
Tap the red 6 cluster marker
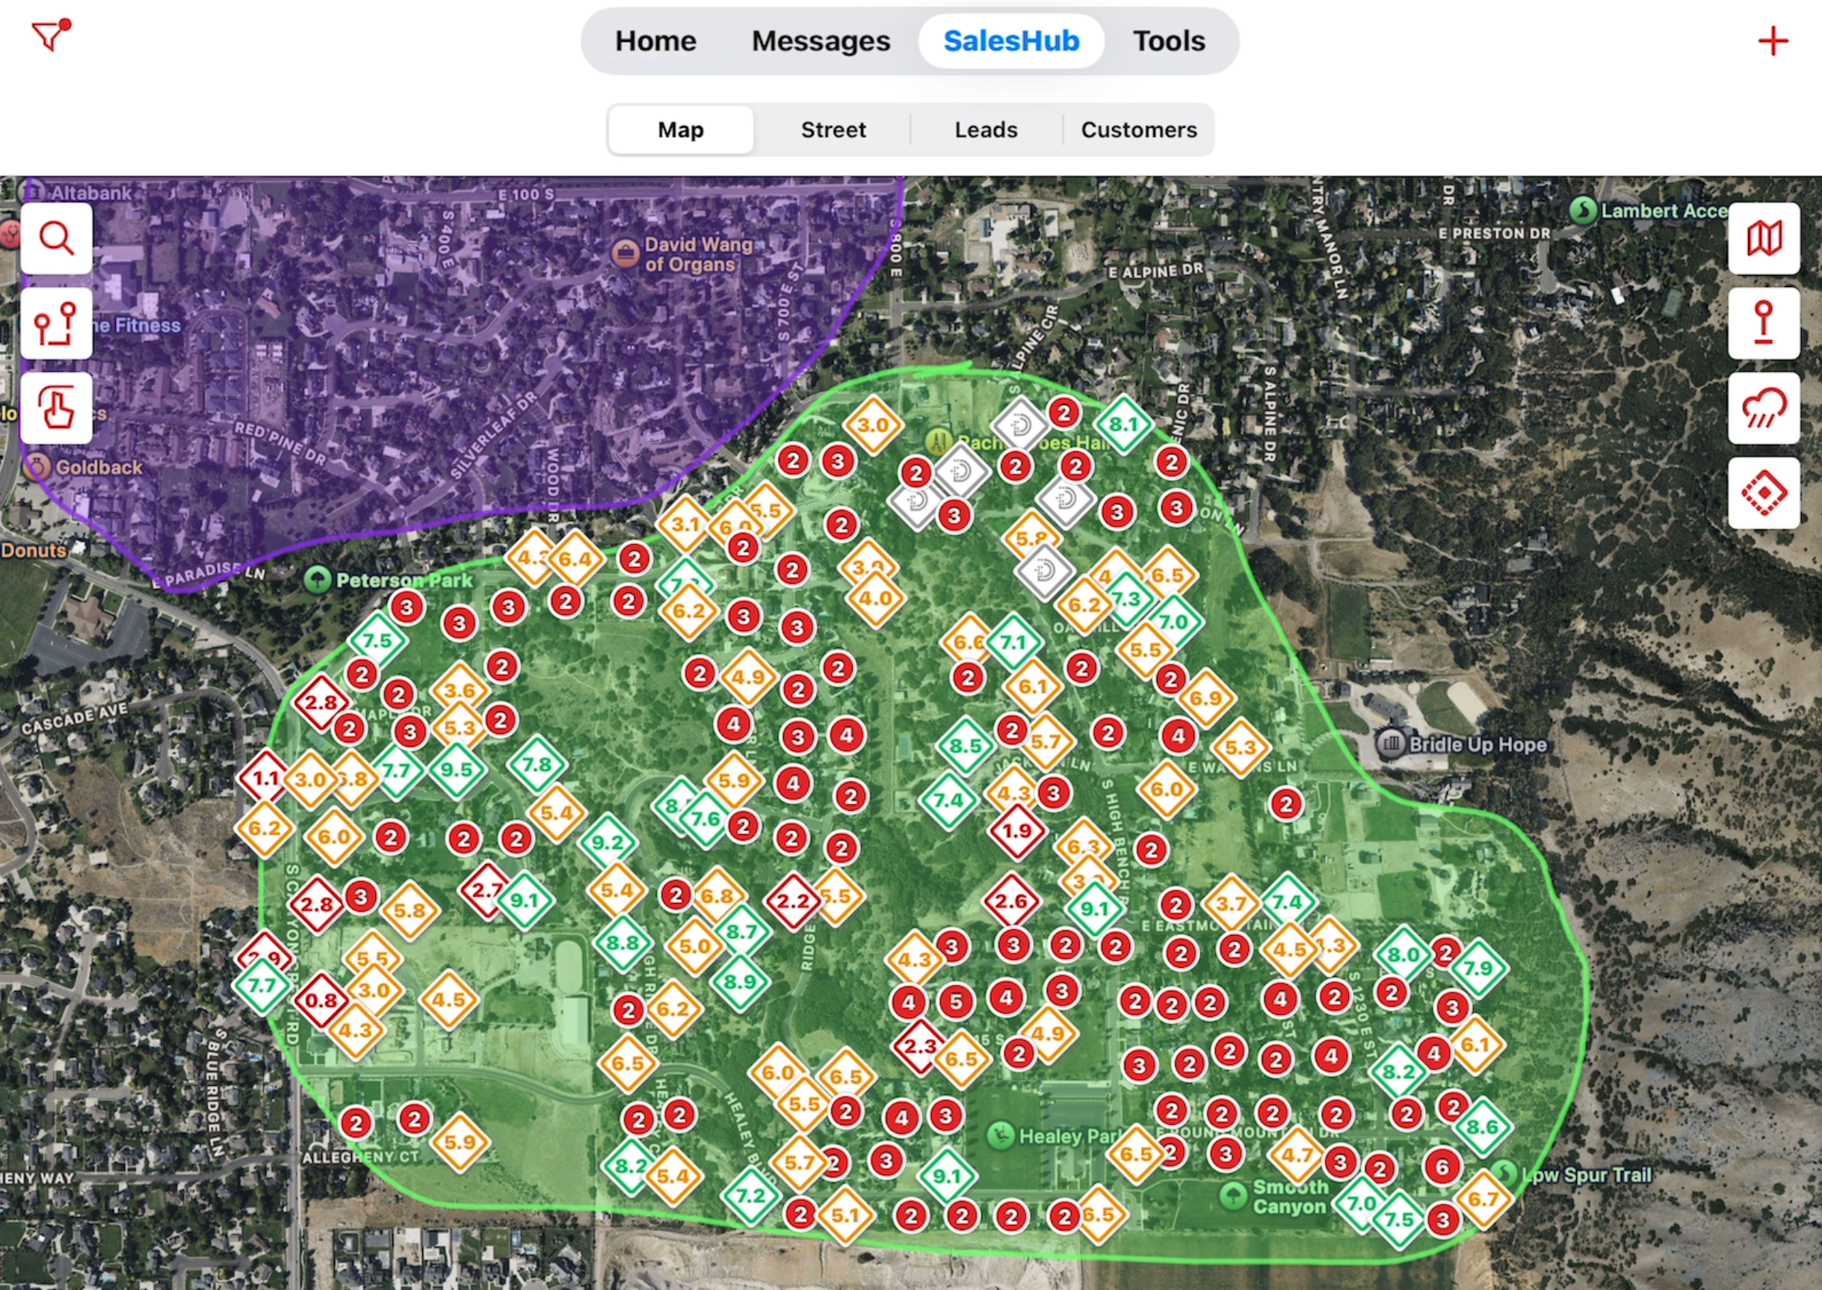tap(1442, 1167)
